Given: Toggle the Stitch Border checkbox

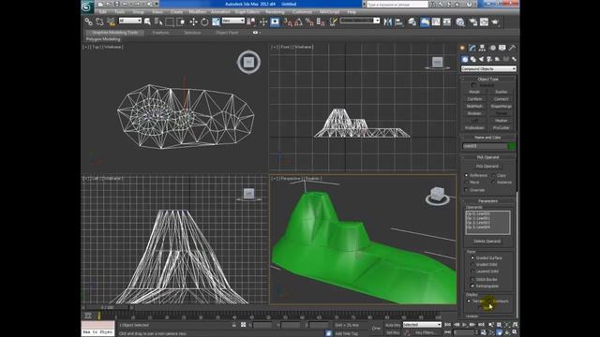Looking at the screenshot, I should click(472, 279).
